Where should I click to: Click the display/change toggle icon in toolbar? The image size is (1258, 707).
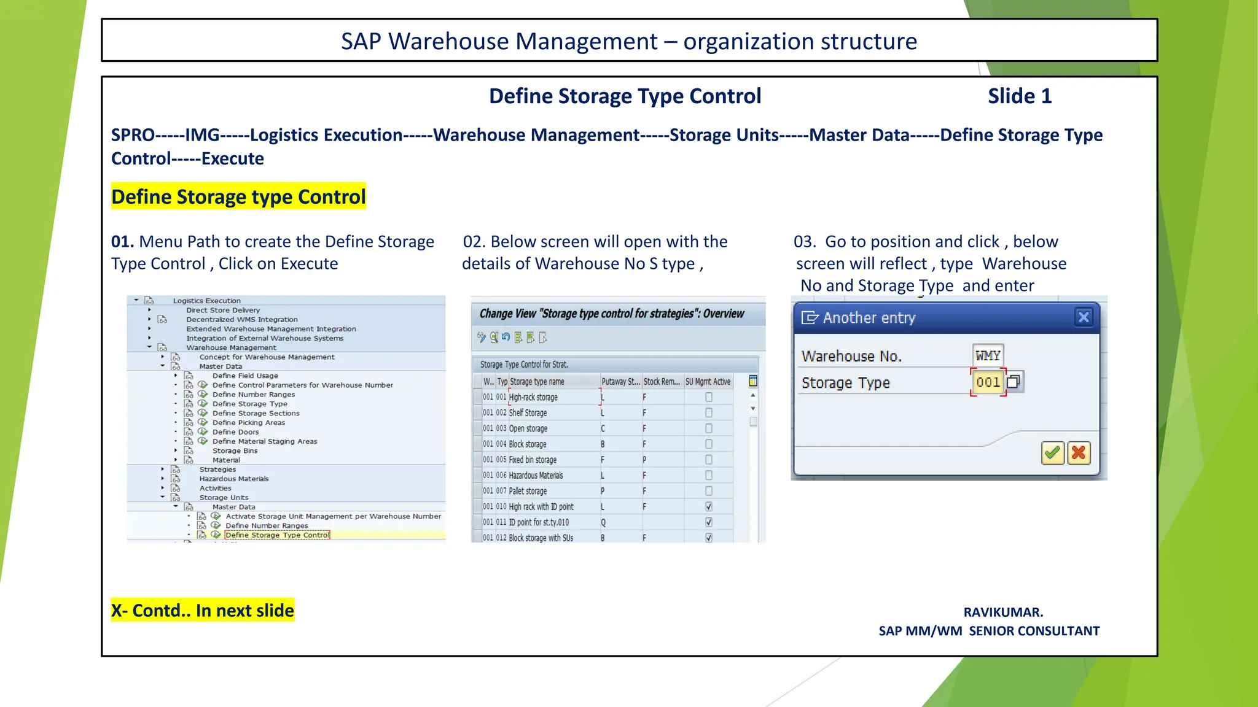point(482,337)
